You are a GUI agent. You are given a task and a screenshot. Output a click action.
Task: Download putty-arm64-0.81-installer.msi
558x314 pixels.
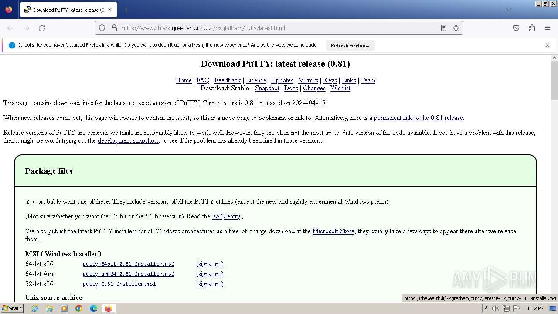coord(129,274)
